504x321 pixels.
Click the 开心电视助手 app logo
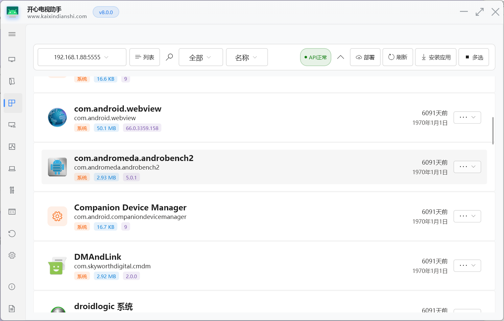click(x=12, y=13)
